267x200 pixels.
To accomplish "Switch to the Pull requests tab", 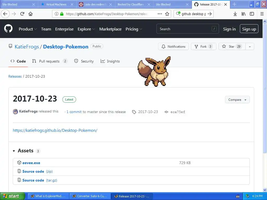I will pos(50,61).
